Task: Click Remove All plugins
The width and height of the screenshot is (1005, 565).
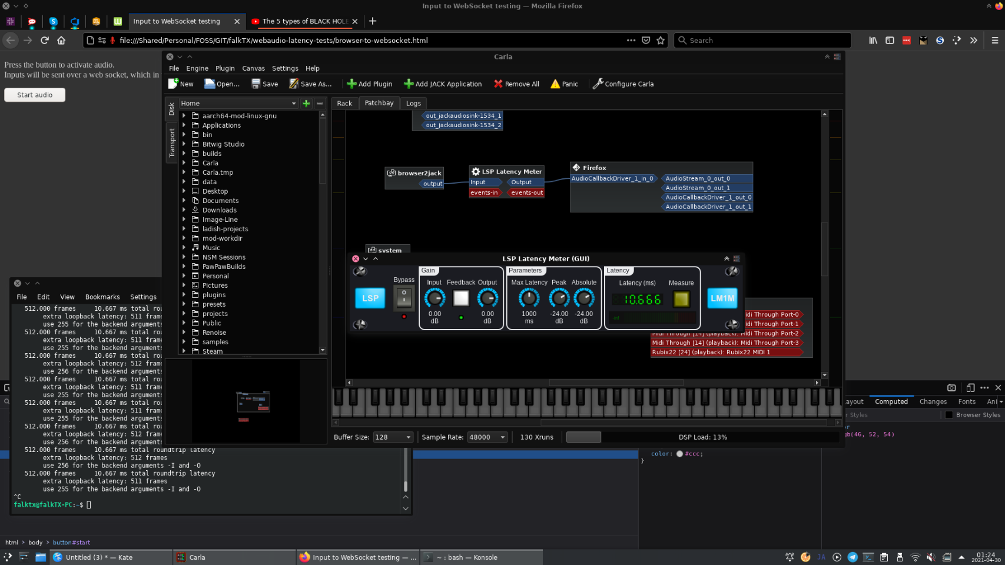Action: (516, 84)
